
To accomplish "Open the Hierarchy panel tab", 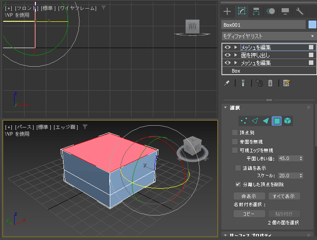I will (x=256, y=11).
